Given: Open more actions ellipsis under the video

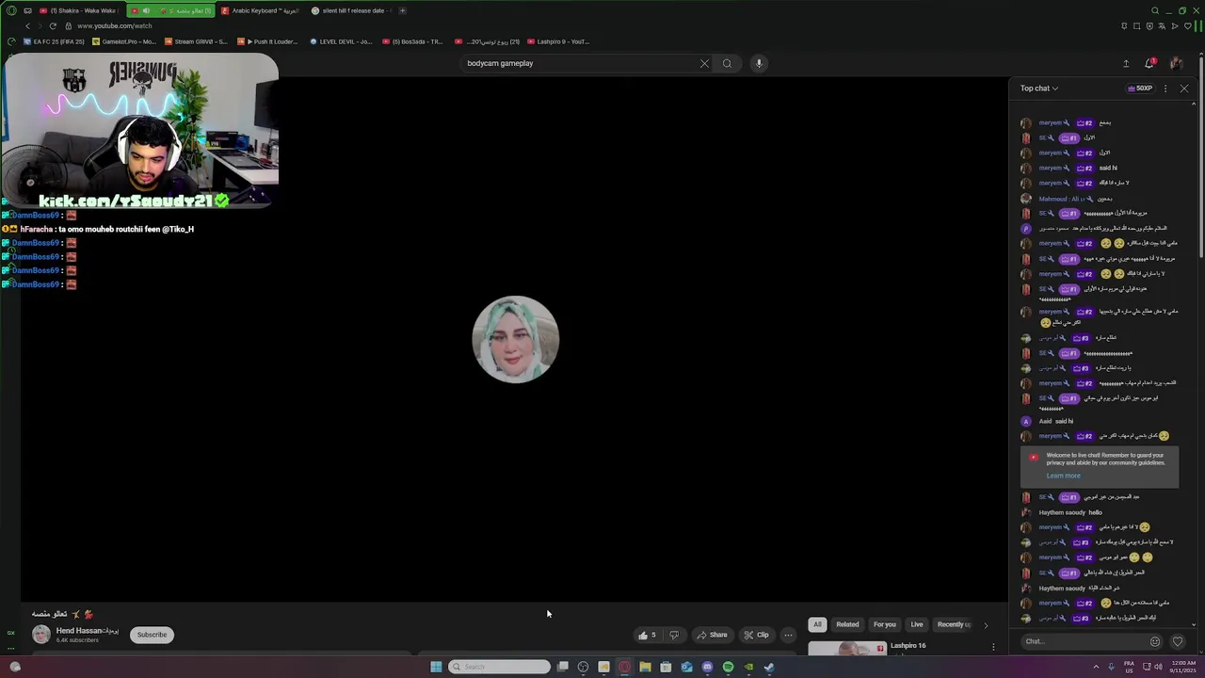Looking at the screenshot, I should (x=789, y=635).
